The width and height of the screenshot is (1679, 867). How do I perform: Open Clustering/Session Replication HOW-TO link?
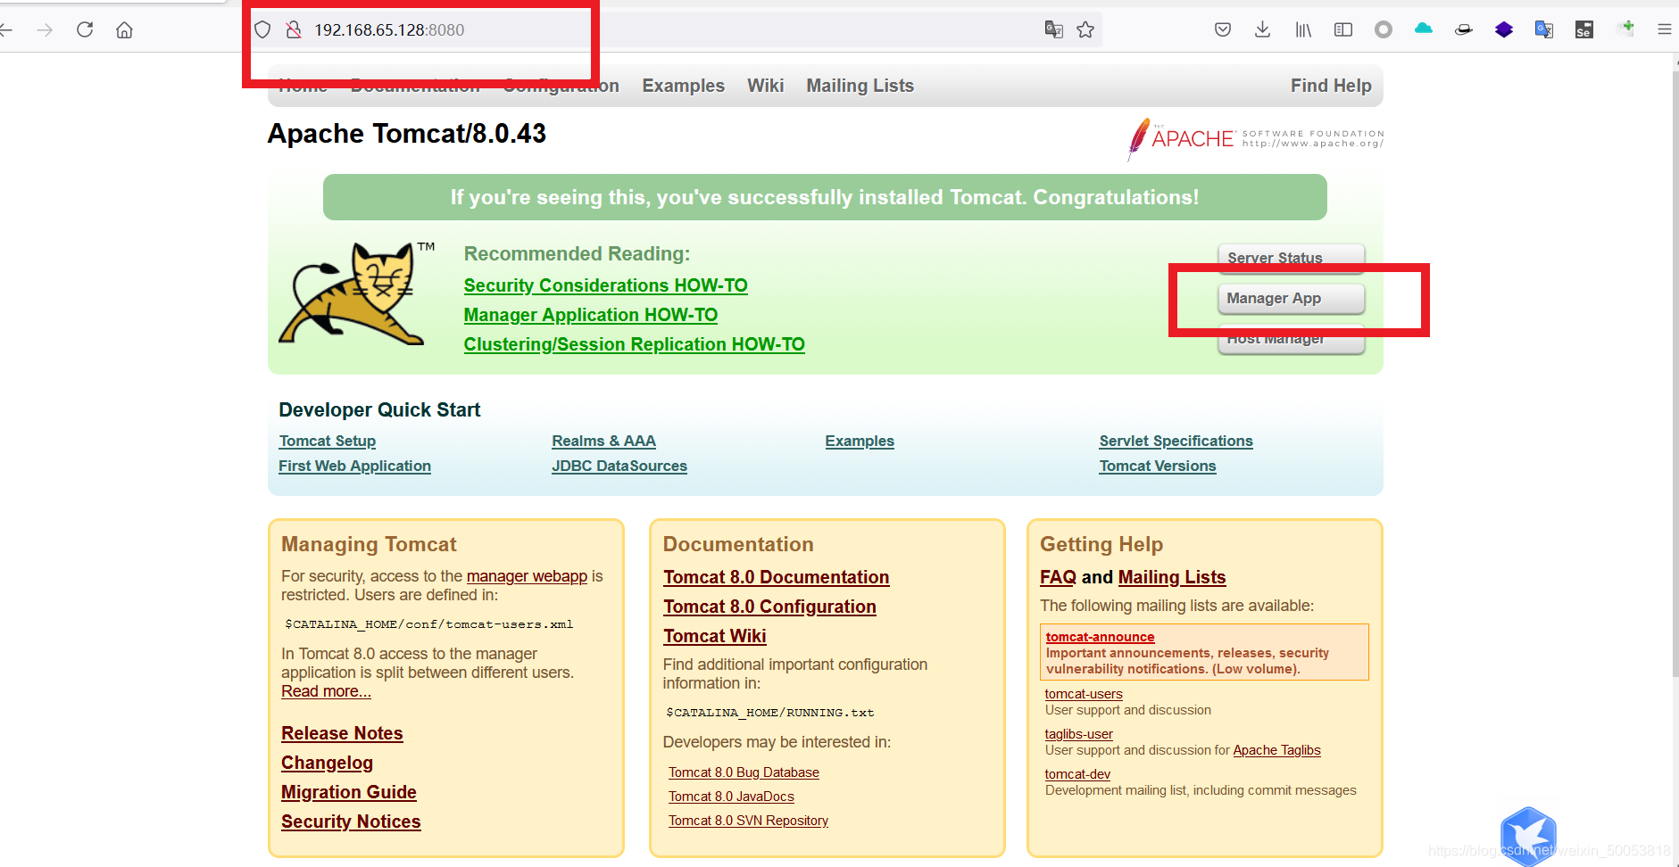pyautogui.click(x=635, y=344)
